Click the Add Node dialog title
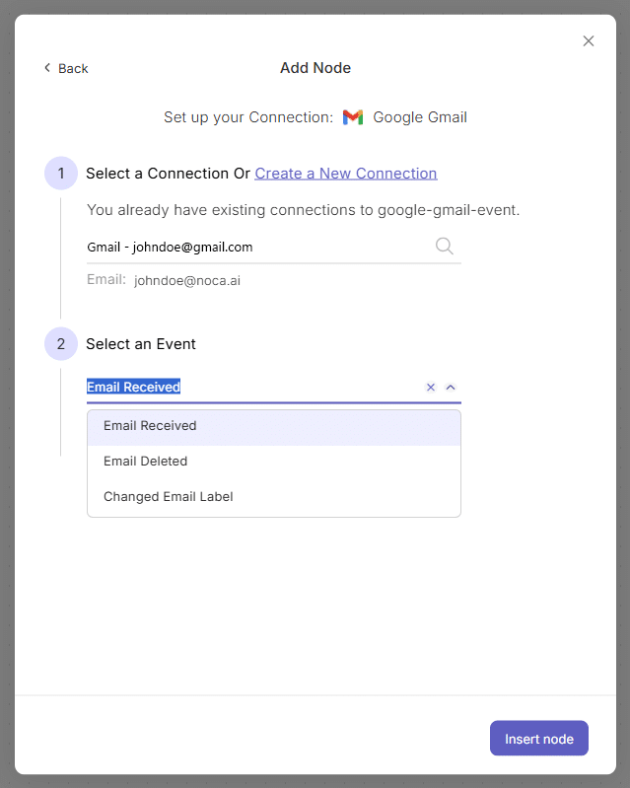The image size is (630, 788). (315, 68)
